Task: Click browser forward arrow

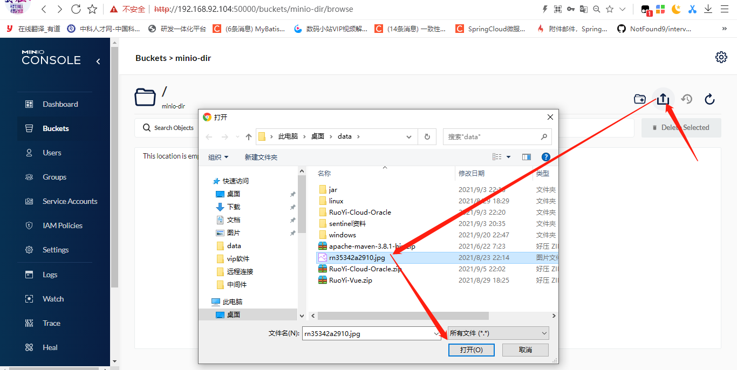Action: 59,9
